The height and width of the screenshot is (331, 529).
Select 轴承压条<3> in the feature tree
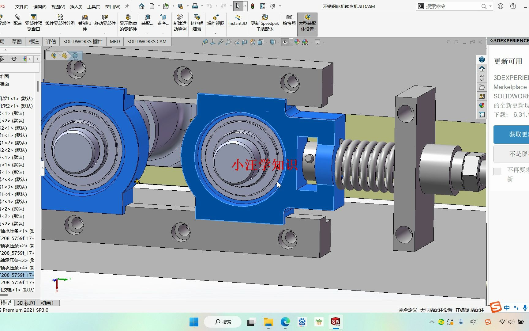[17, 260]
